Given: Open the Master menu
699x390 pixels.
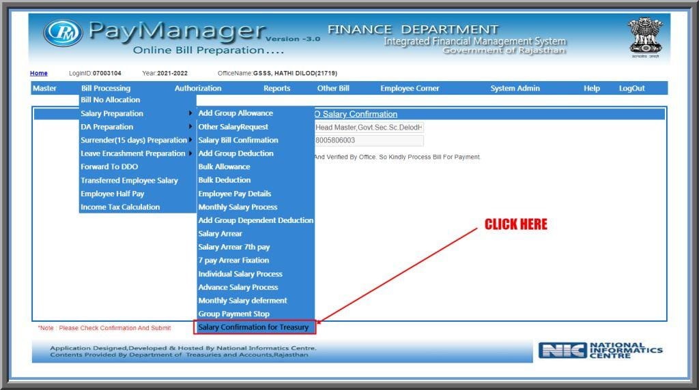Looking at the screenshot, I should [44, 88].
